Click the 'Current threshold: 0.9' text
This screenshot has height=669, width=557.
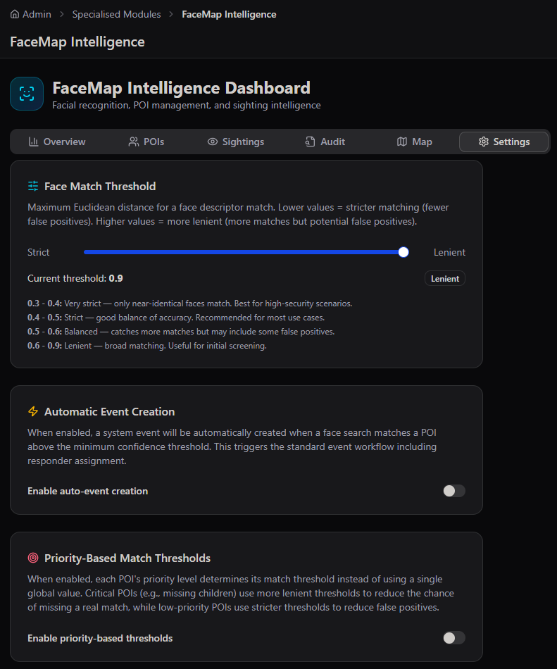tap(75, 278)
